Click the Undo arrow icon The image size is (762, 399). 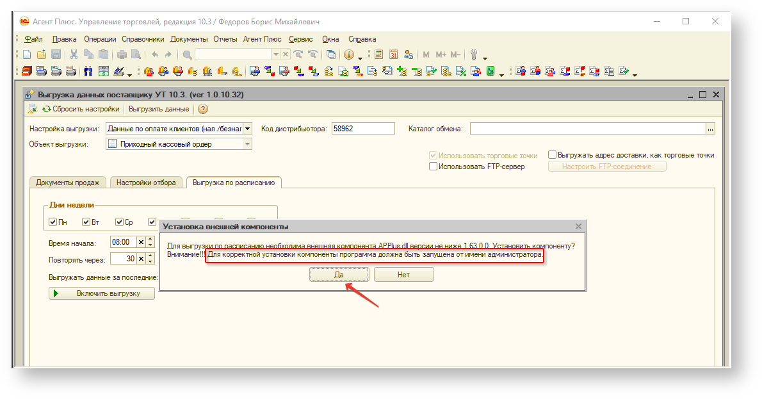[155, 54]
